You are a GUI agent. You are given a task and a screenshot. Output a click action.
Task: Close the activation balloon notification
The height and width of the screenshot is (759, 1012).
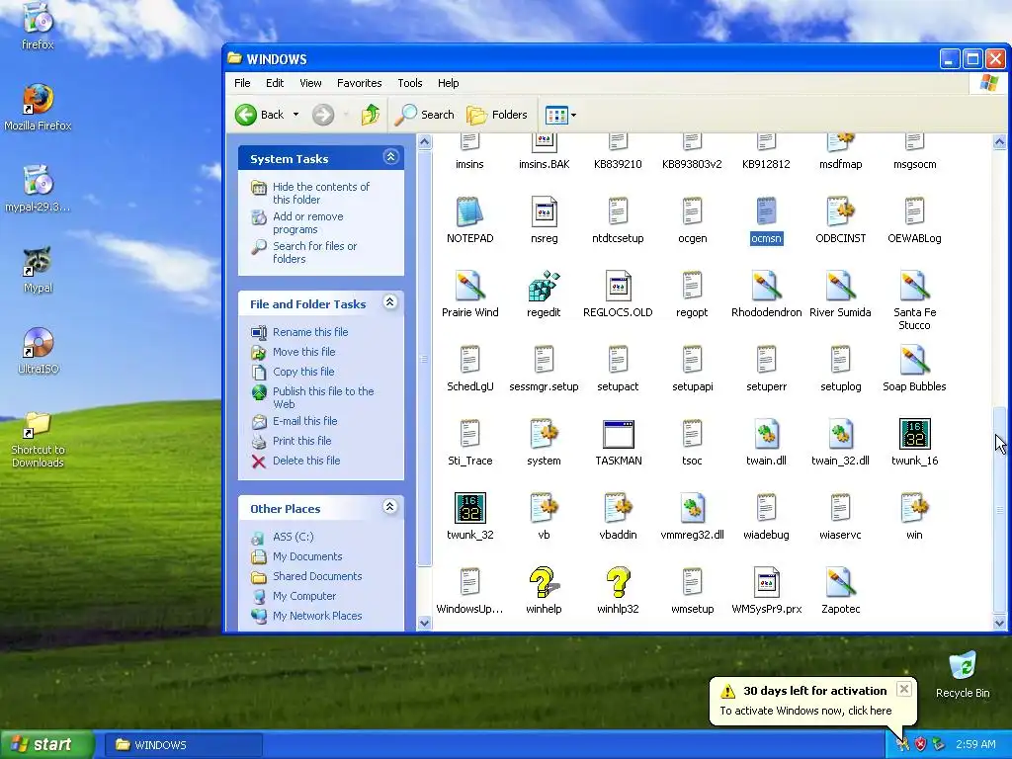(904, 689)
